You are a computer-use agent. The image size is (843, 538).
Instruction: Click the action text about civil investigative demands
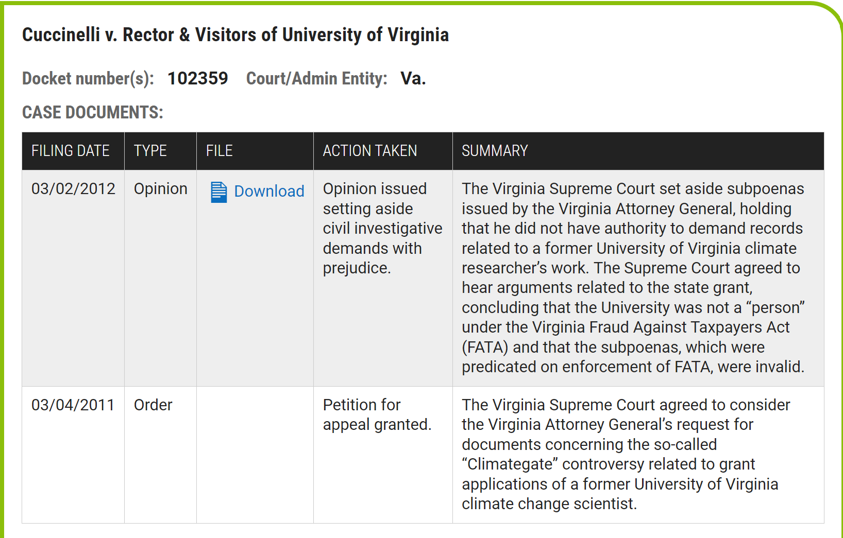(382, 228)
